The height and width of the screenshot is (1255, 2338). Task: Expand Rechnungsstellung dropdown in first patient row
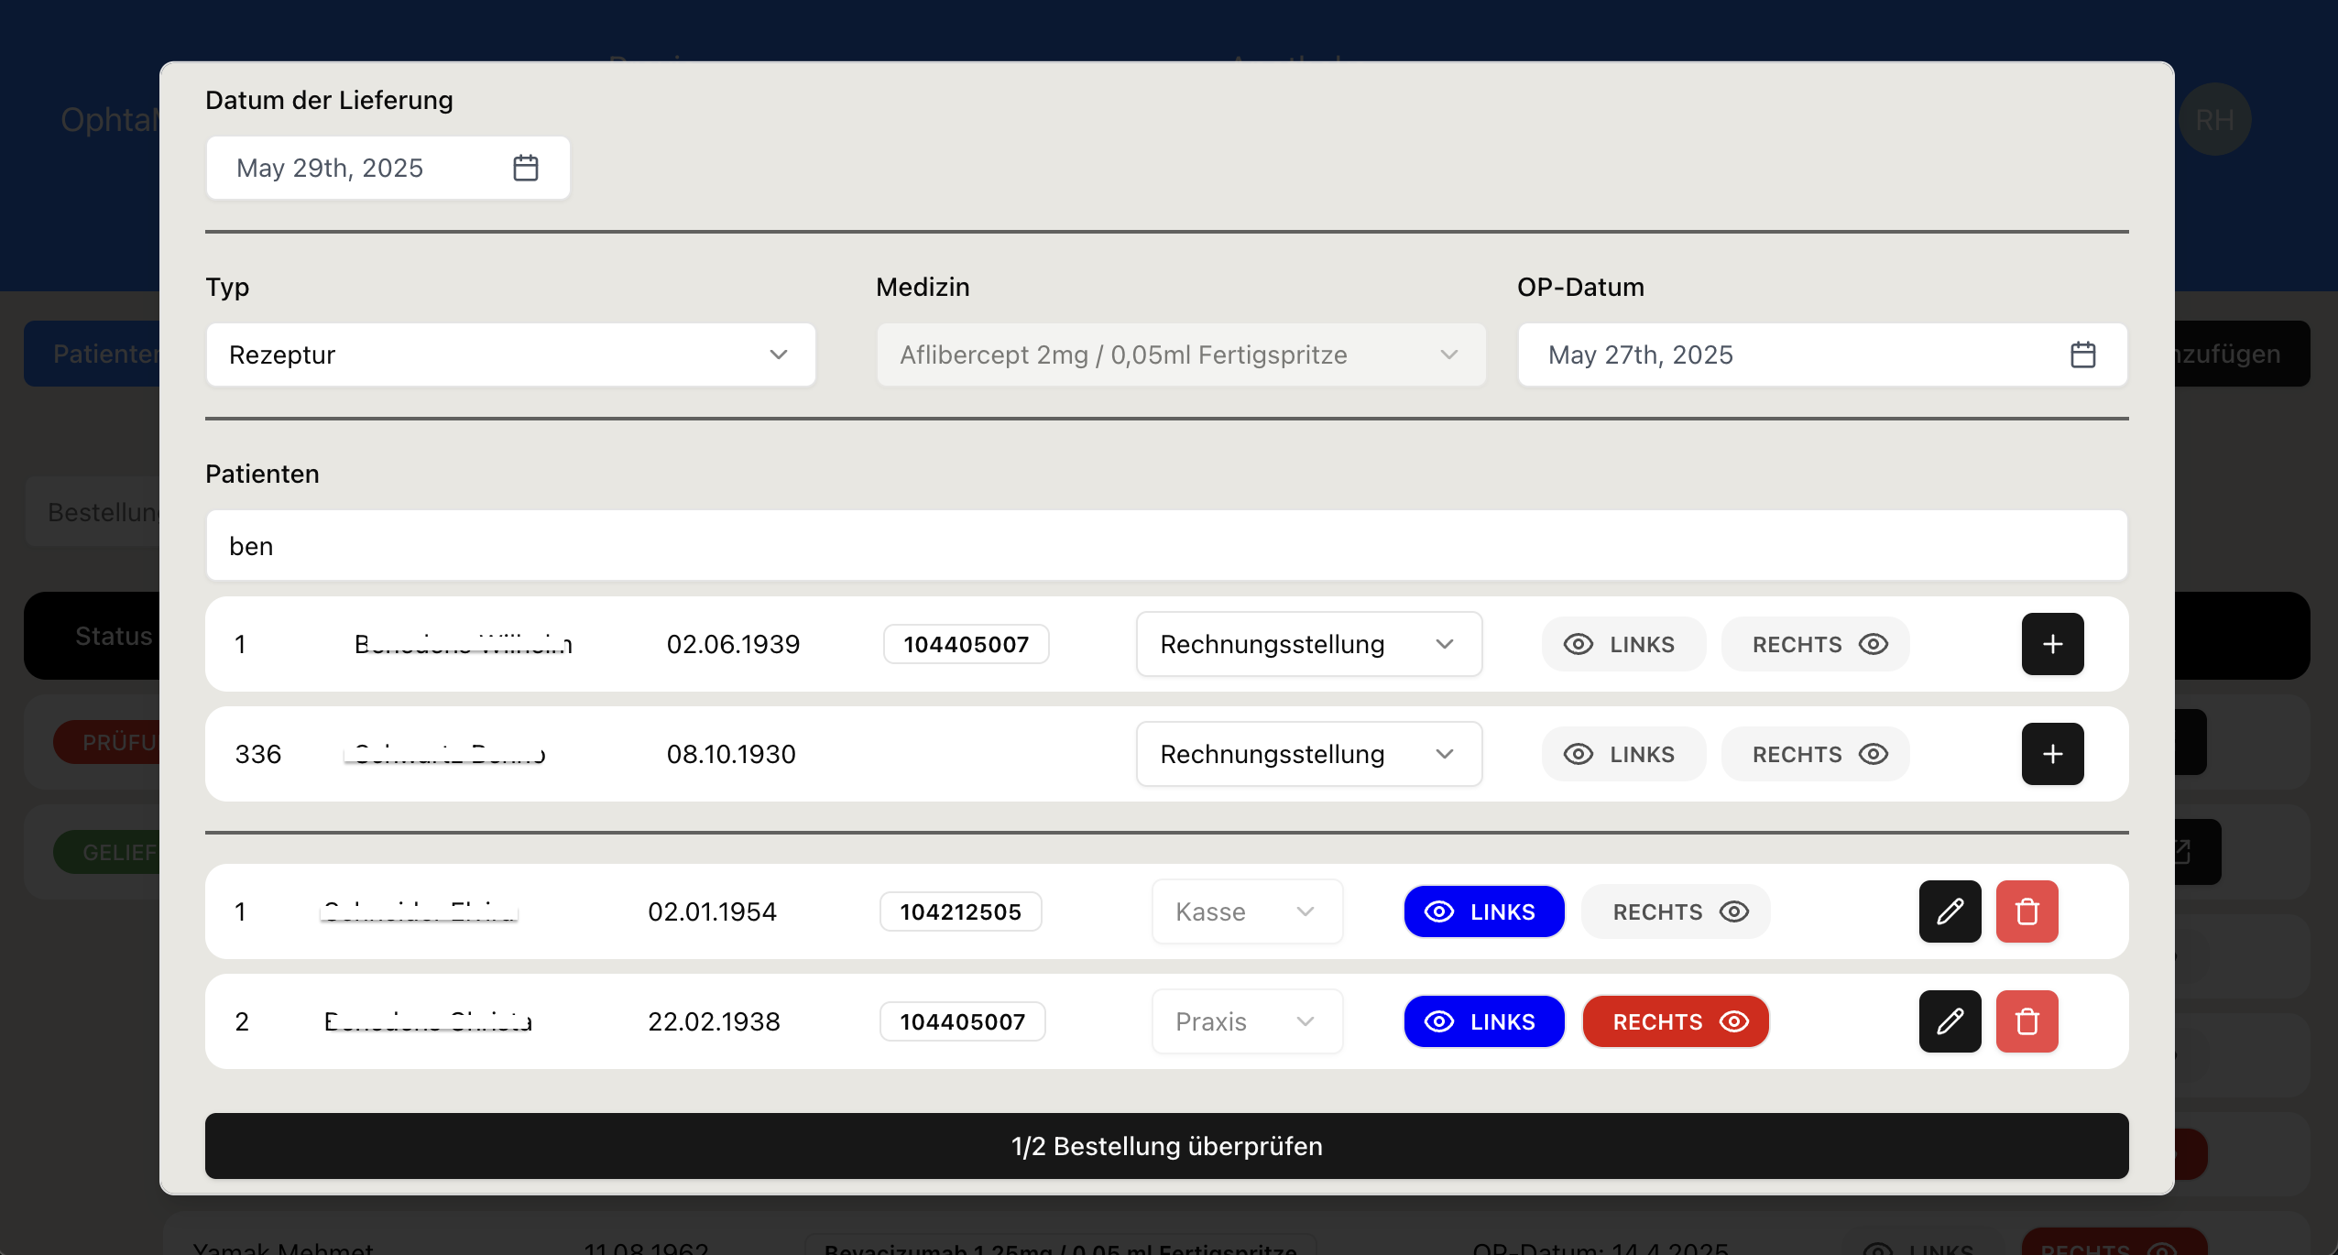(1306, 644)
